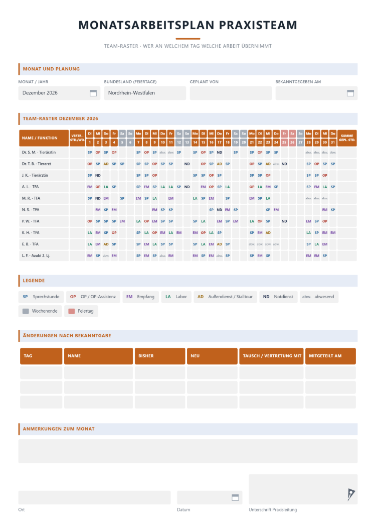Viewport: 376px width, 532px height.
Task: Click the Anmerkungen zum Monat text area
Action: coord(188,451)
